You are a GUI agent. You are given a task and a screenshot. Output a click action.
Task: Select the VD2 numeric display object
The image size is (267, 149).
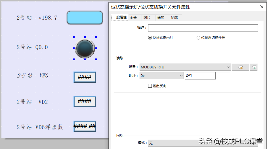(x=85, y=102)
